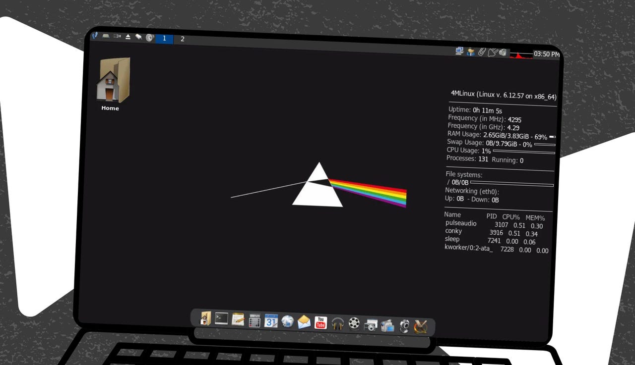
Task: Click the 4MLinux logo in the top-left panel
Action: 94,36
